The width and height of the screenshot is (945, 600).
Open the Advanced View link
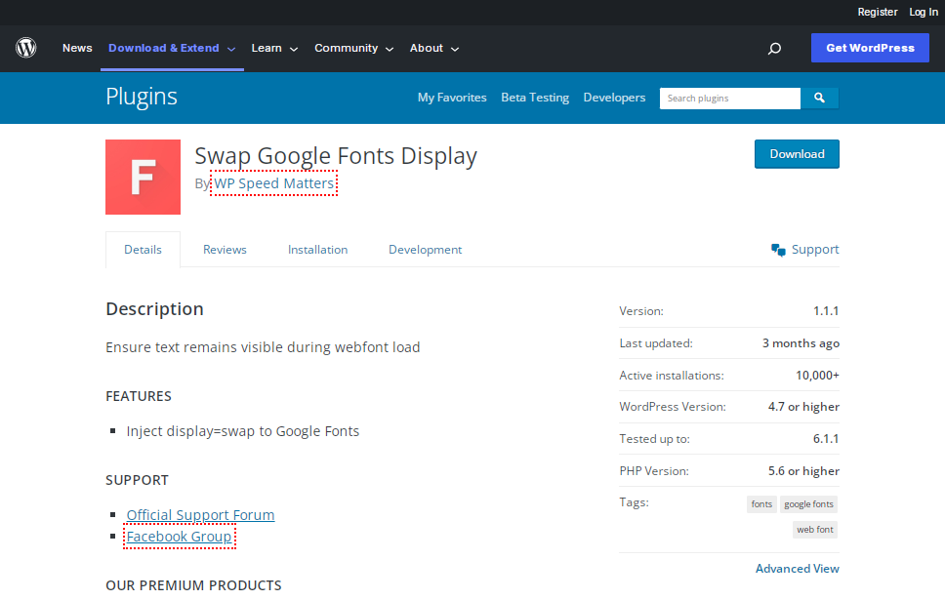coord(797,569)
